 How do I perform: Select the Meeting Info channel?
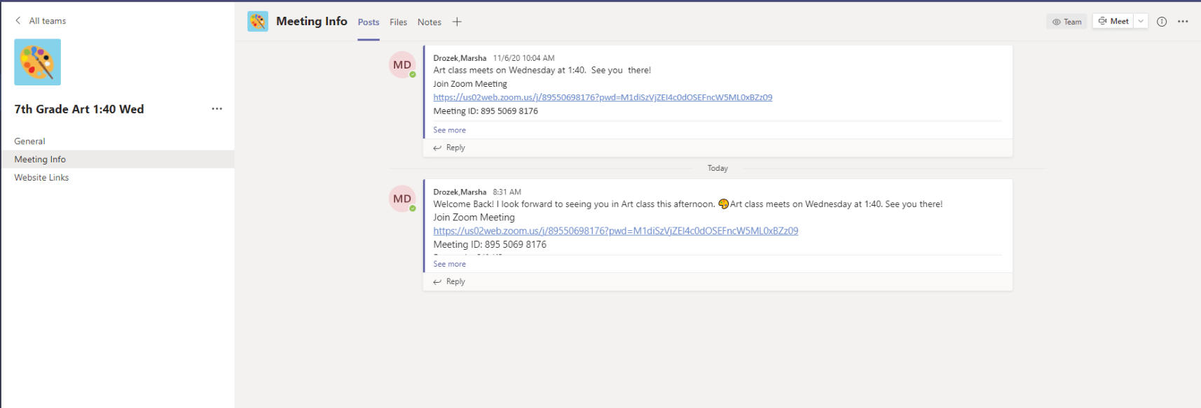point(117,160)
